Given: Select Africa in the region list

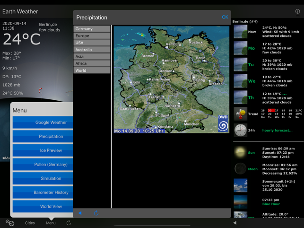Looking at the screenshot, I should point(92,63).
